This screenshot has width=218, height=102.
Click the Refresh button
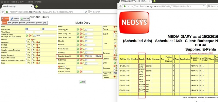25,18
